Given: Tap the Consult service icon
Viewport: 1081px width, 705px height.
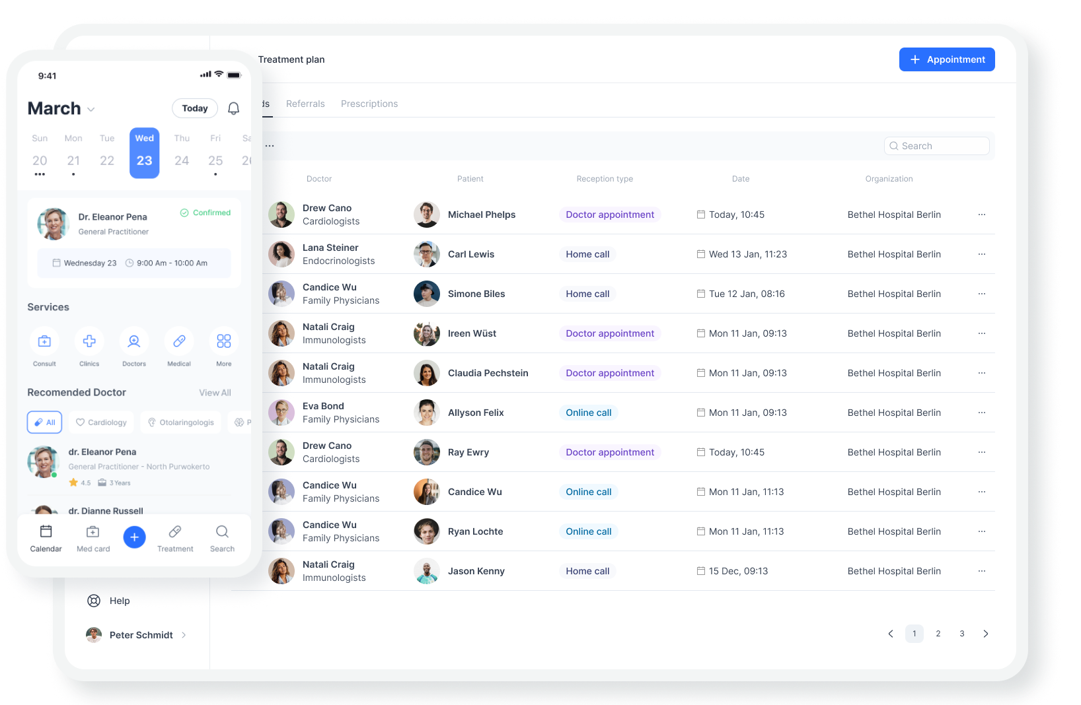Looking at the screenshot, I should pos(44,341).
